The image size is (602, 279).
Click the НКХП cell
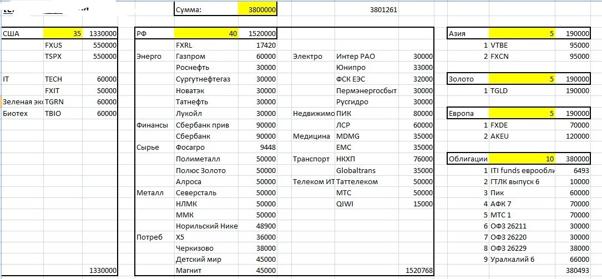coord(367,159)
